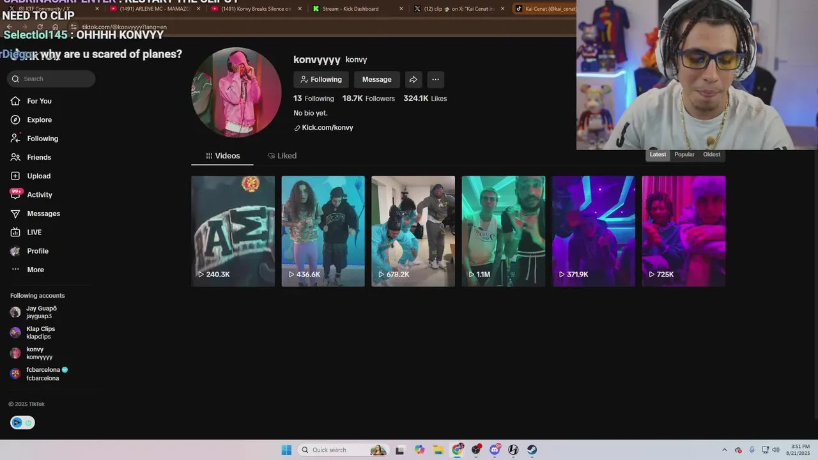Switch to the Videos tab
This screenshot has width=818, height=460.
coord(222,156)
